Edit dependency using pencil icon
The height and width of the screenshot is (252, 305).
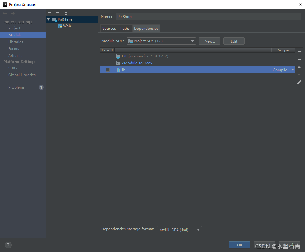(299, 82)
